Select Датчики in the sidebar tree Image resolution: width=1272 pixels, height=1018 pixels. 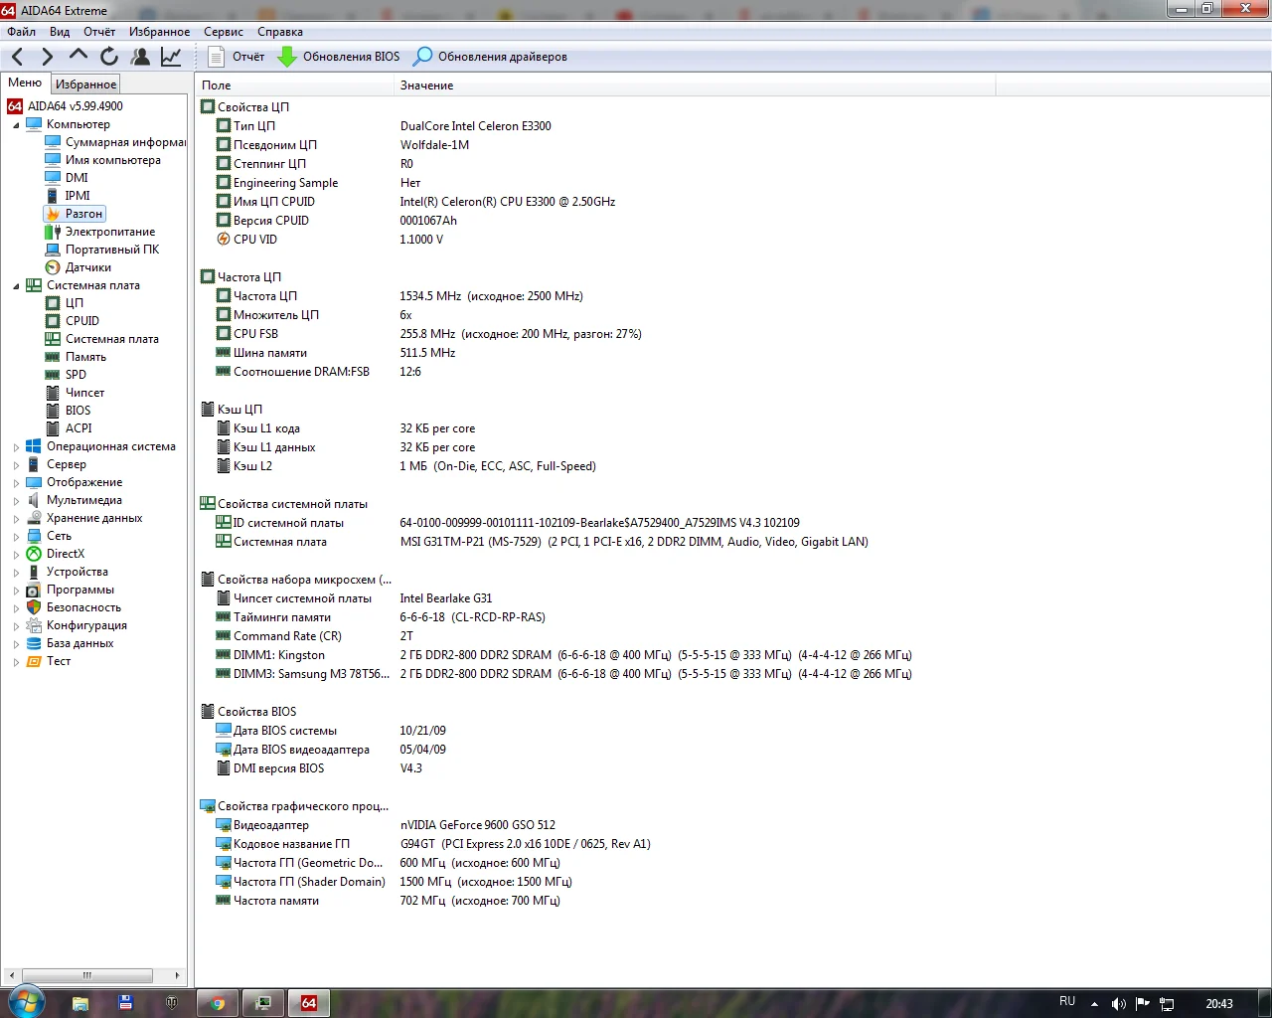tap(87, 267)
